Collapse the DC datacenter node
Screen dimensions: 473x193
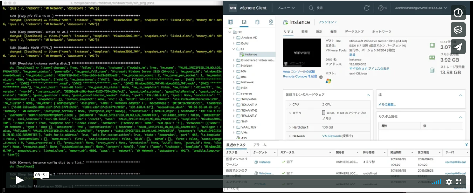(230, 32)
